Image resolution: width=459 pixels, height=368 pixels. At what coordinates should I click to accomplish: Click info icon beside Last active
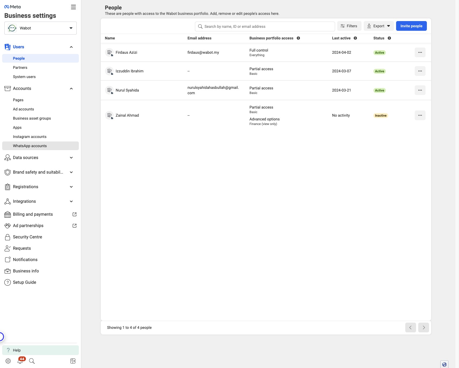coord(355,38)
